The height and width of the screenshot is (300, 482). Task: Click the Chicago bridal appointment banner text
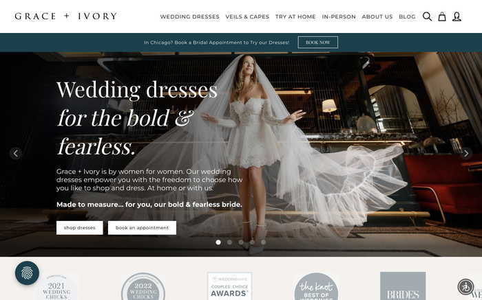217,43
